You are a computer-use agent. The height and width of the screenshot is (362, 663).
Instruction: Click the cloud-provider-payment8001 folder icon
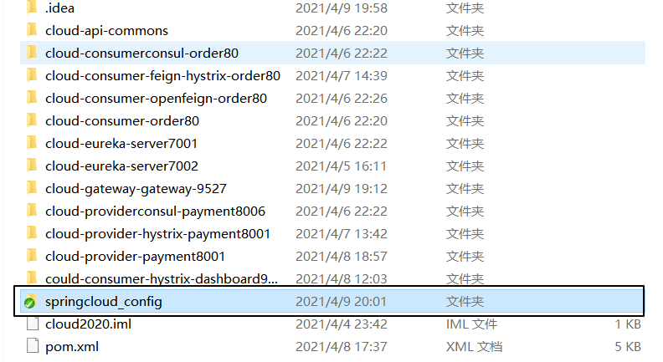[32, 256]
